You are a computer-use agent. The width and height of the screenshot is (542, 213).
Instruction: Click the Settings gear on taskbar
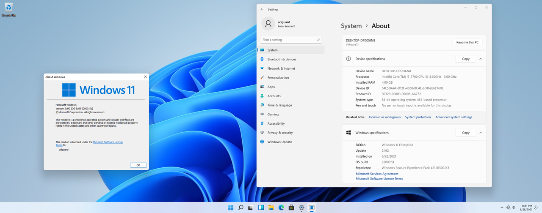302,208
